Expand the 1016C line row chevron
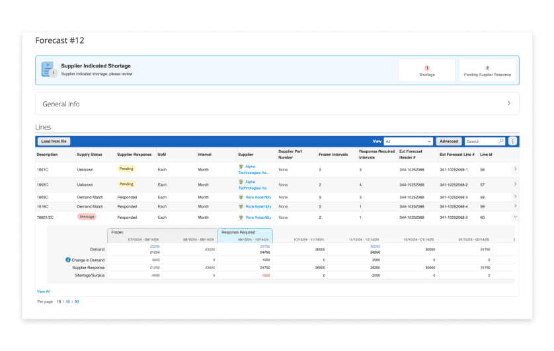The width and height of the screenshot is (554, 351). pyautogui.click(x=515, y=206)
